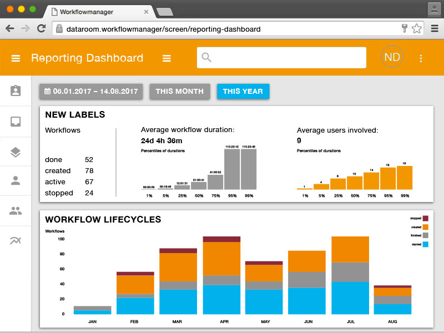Click the browser back arrow
The image size is (444, 333).
10,28
